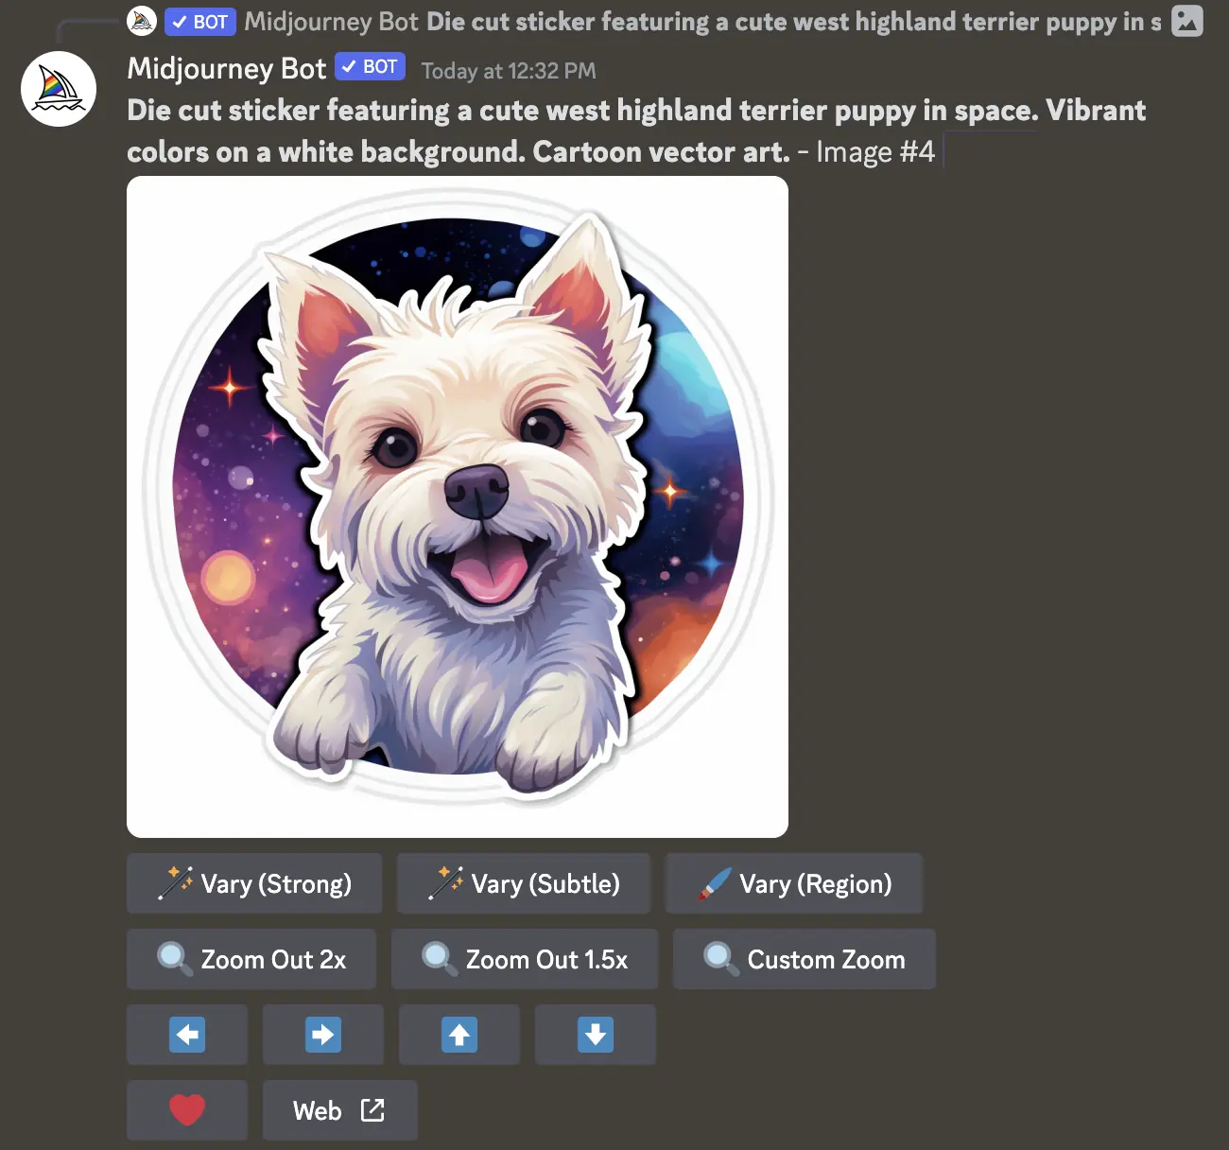
Task: Click the large Midjourney Bot sailboat avatar
Action: click(x=59, y=89)
